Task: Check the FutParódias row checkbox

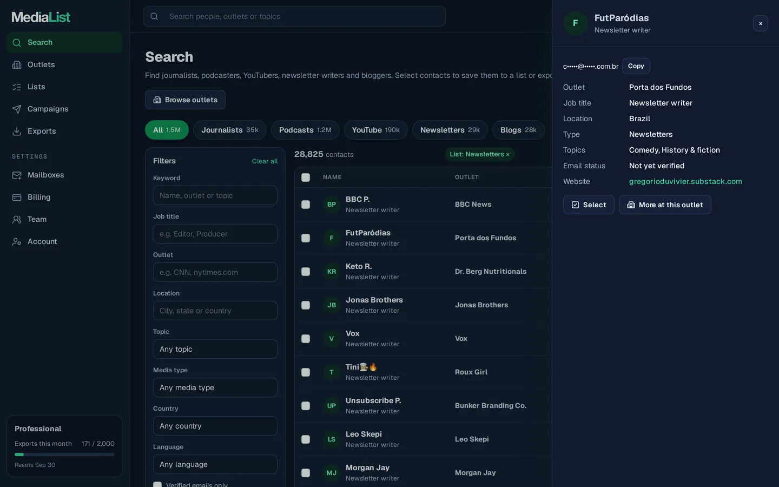Action: (x=306, y=238)
